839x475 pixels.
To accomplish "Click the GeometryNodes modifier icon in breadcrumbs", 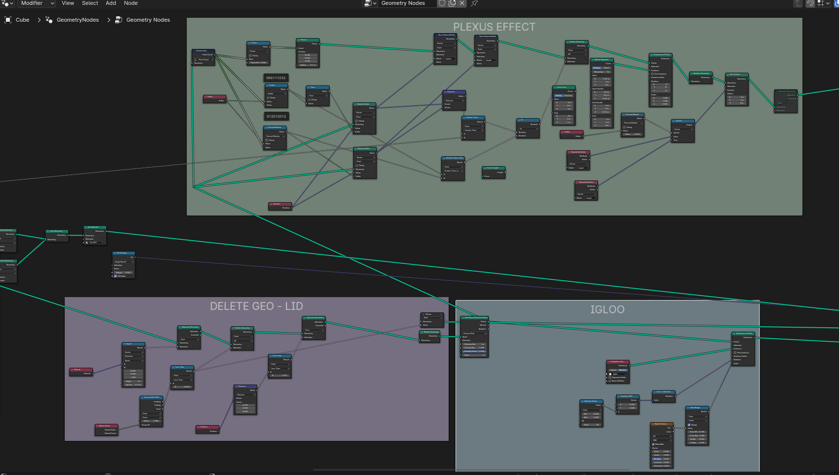I will click(49, 20).
